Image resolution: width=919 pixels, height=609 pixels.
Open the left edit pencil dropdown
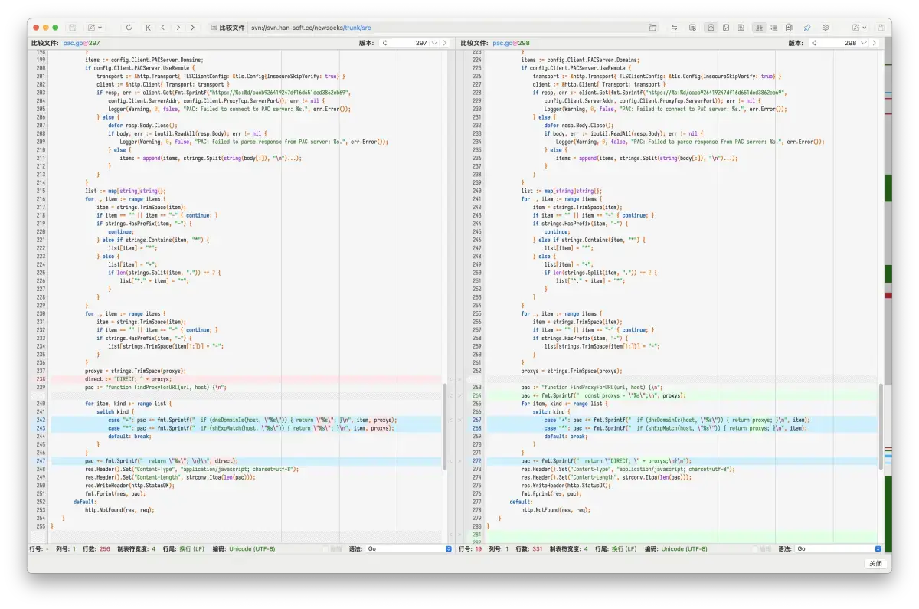tap(95, 28)
